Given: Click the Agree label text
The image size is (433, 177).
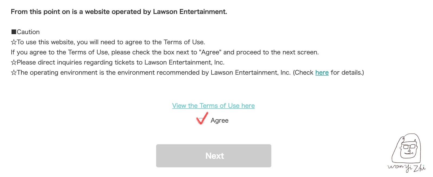Looking at the screenshot, I should click(219, 120).
